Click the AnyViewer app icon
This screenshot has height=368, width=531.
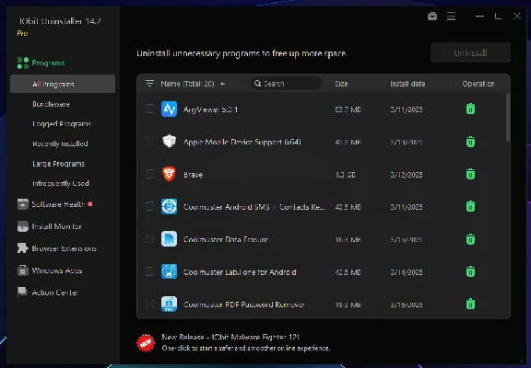[x=169, y=109]
